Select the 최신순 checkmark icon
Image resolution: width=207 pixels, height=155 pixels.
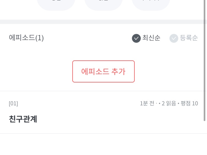click(136, 38)
